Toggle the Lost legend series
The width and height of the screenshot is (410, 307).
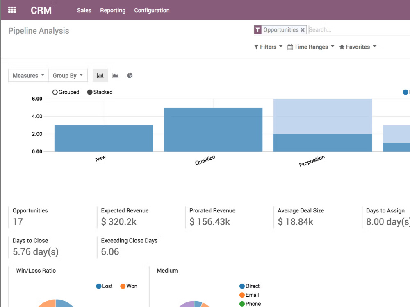click(104, 286)
